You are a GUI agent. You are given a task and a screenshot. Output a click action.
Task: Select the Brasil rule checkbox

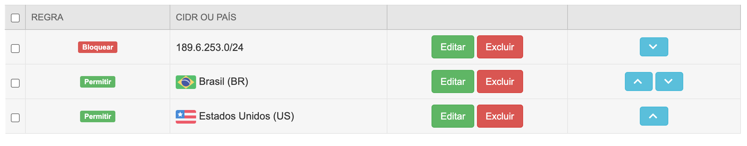point(15,83)
